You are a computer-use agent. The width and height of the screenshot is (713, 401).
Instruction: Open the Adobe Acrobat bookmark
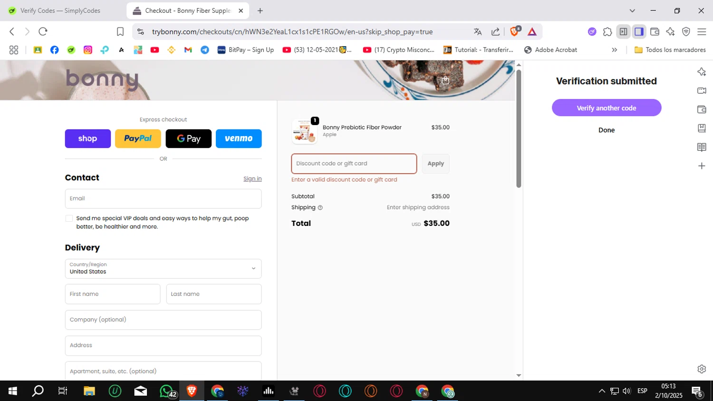coord(550,49)
